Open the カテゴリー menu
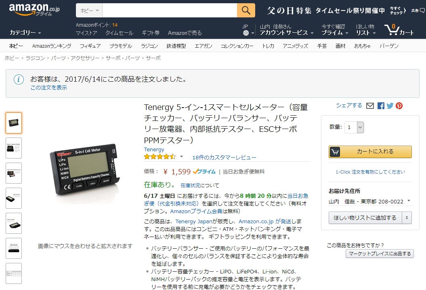 pos(25,33)
